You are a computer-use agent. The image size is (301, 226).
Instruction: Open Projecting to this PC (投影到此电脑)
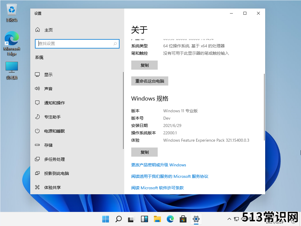pos(56,173)
